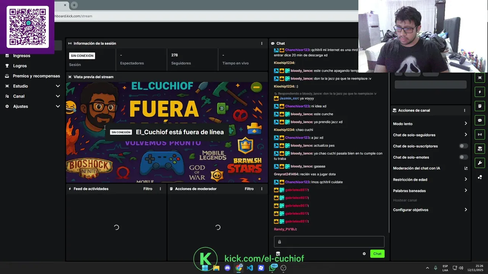Click the three-dots cluster icon in right rail
The width and height of the screenshot is (488, 274).
click(x=480, y=177)
